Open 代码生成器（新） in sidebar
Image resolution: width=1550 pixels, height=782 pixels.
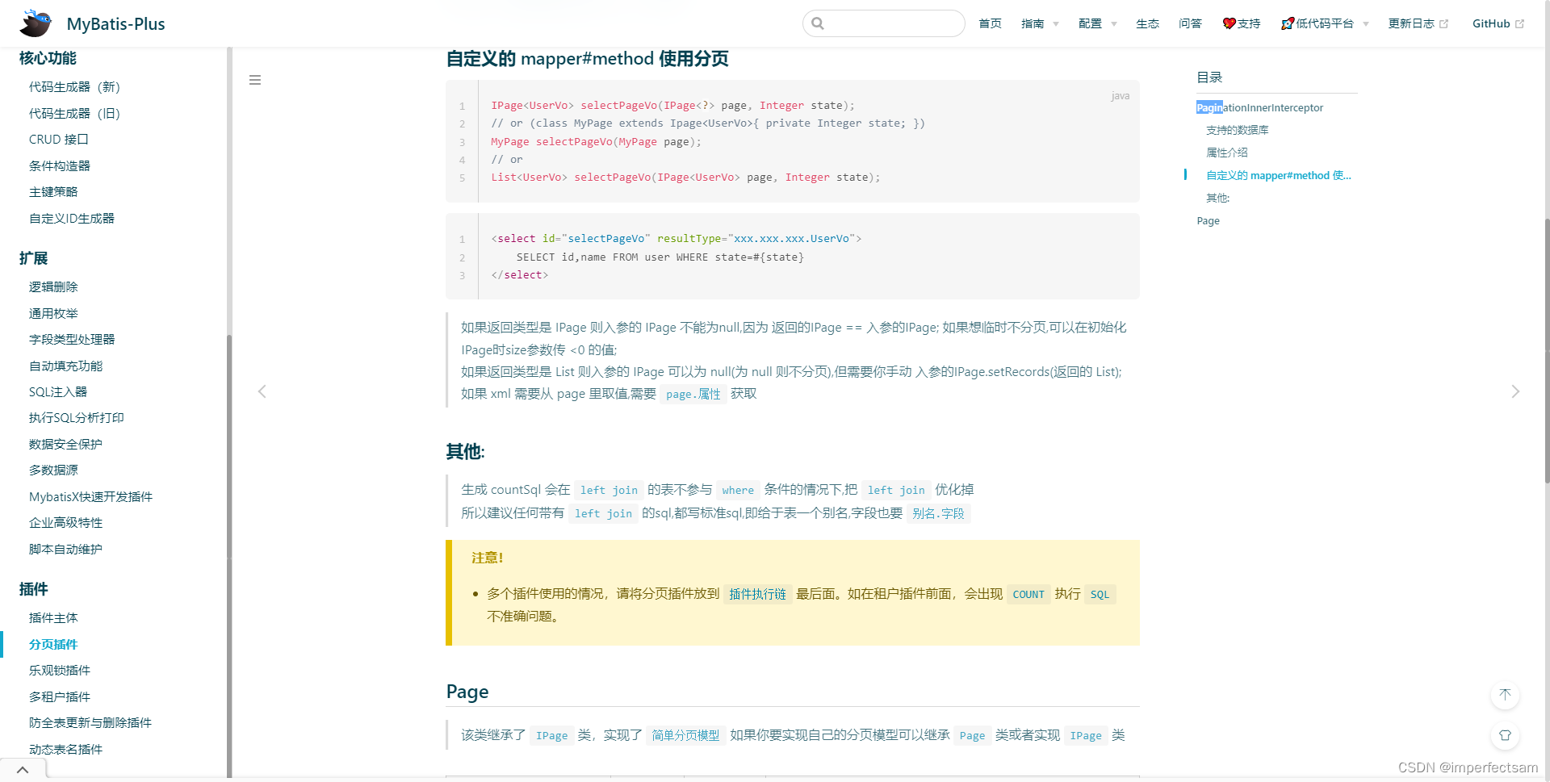74,87
